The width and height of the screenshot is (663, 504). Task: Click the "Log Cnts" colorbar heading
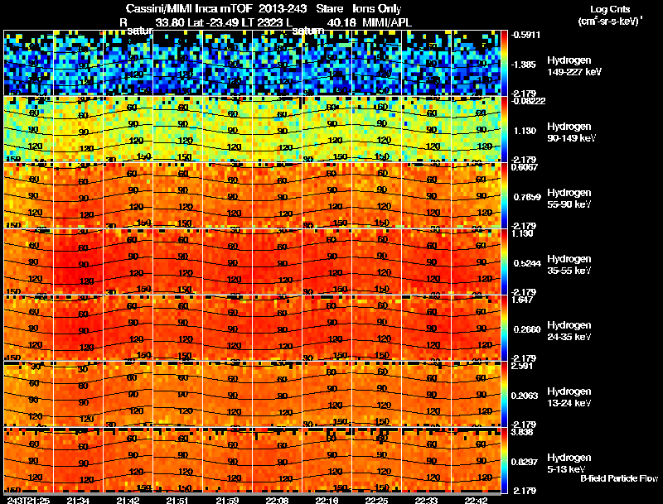610,9
